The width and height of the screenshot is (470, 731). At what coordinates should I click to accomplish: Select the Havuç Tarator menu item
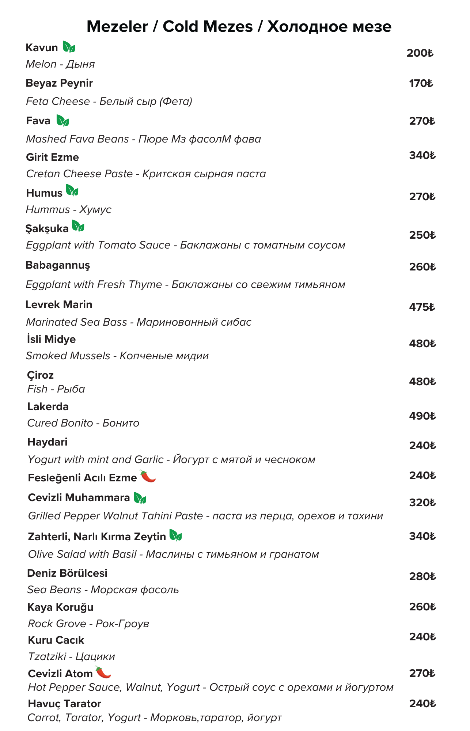[65, 704]
